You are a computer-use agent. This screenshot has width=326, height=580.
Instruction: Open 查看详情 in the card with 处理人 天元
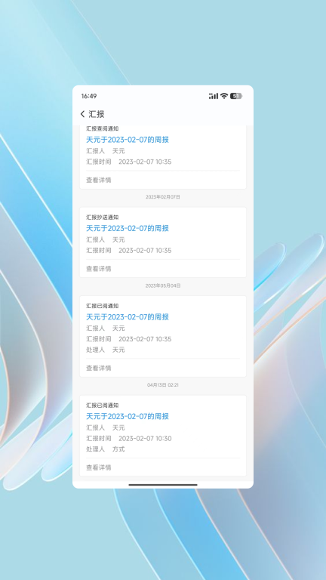(x=99, y=368)
